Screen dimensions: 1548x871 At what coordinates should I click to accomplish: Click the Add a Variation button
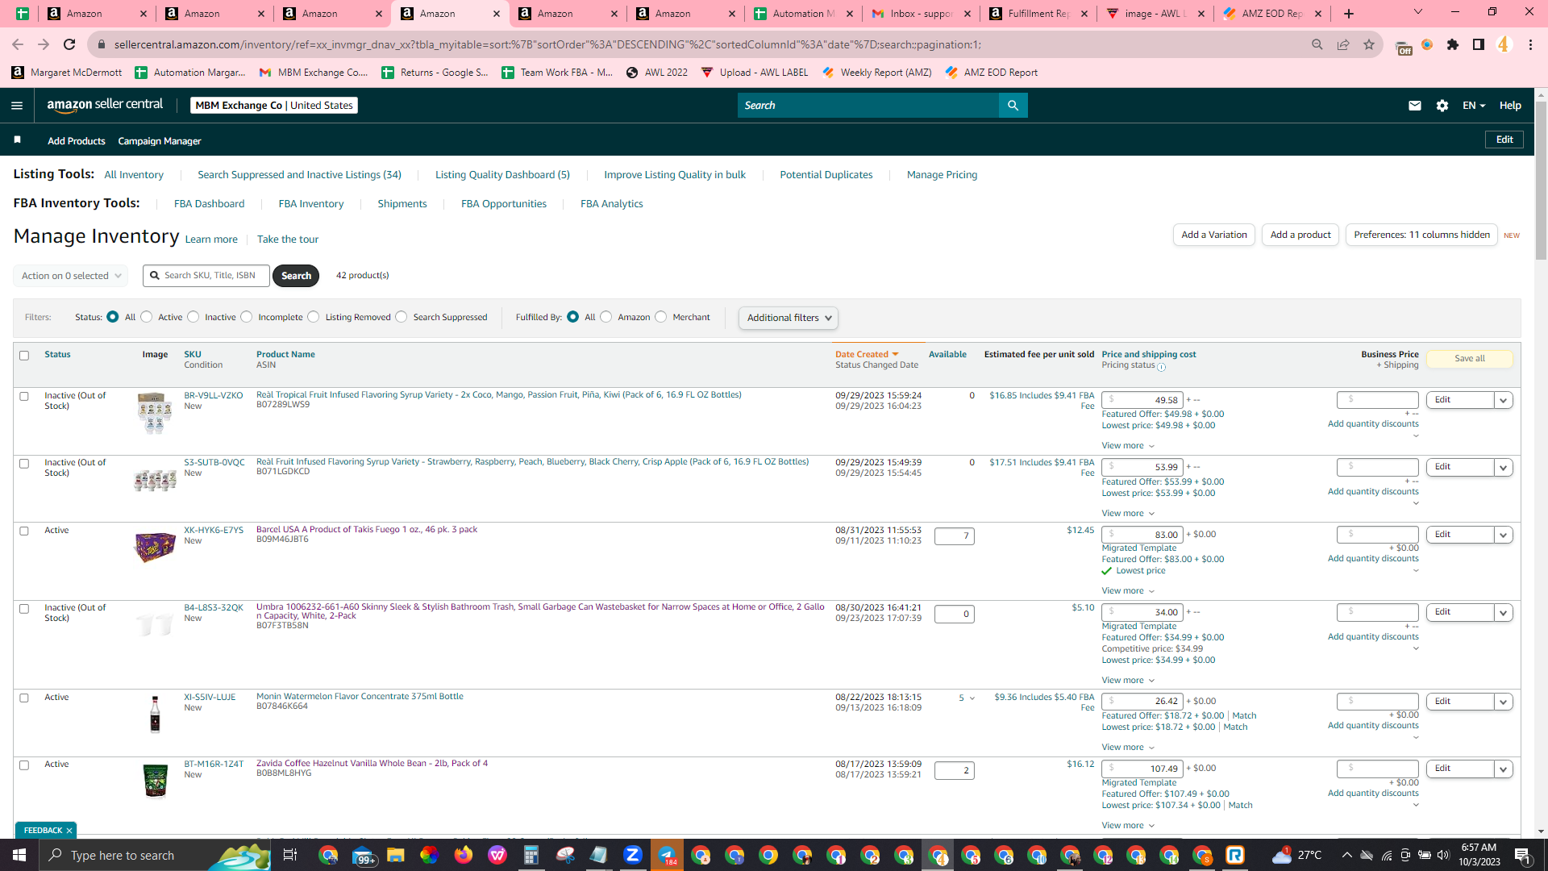pos(1213,235)
